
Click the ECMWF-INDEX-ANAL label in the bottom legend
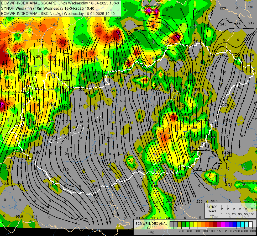(x=151, y=224)
